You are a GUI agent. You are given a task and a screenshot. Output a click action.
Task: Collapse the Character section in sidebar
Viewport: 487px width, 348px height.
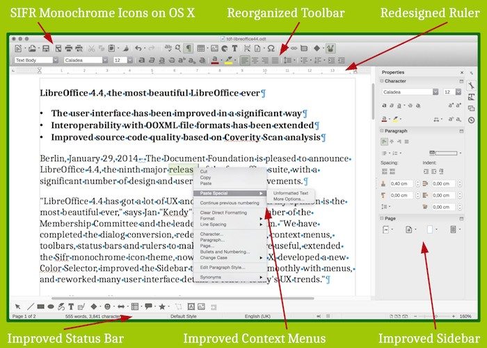[382, 81]
